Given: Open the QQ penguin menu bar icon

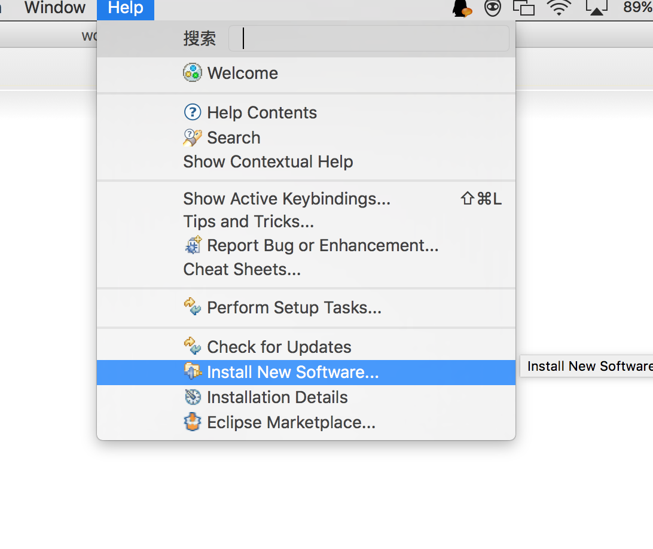Looking at the screenshot, I should (462, 8).
